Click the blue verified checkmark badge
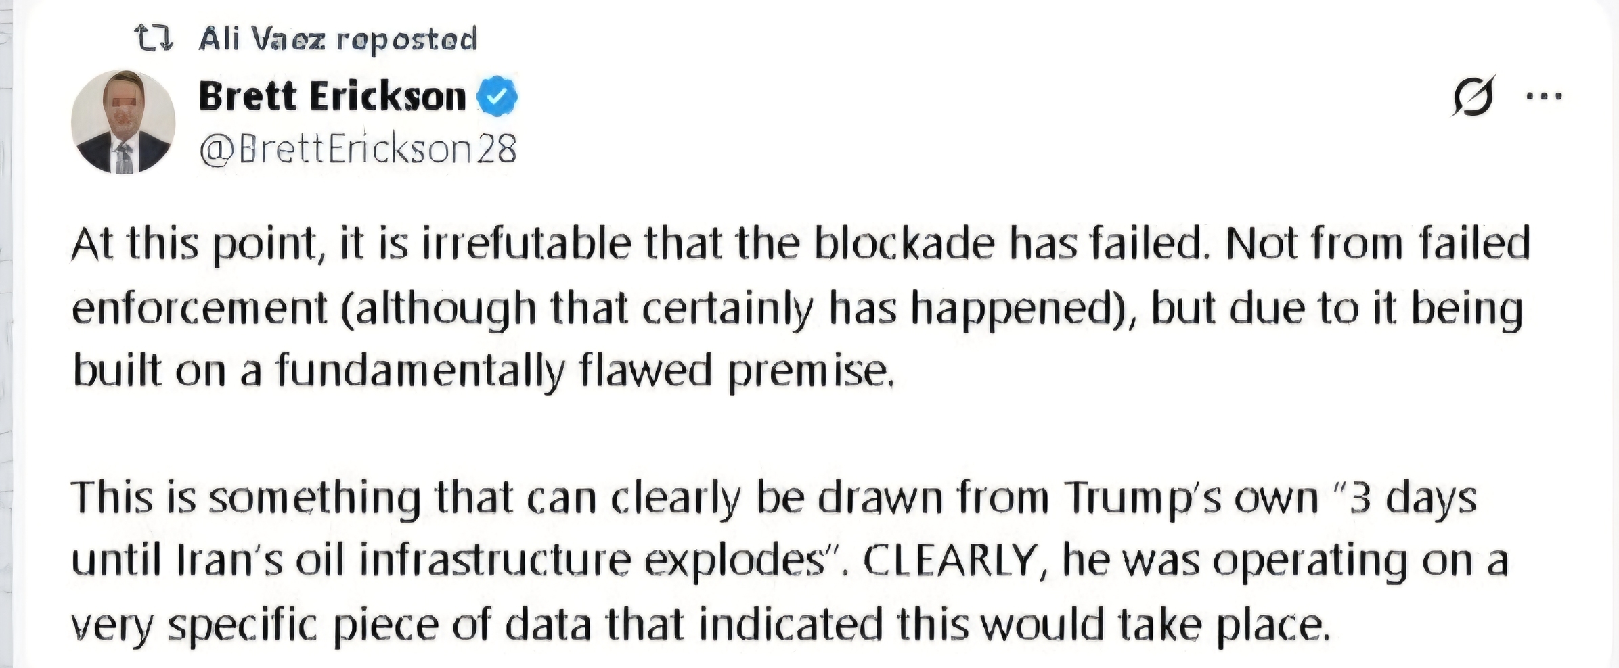The height and width of the screenshot is (668, 1619). tap(497, 97)
